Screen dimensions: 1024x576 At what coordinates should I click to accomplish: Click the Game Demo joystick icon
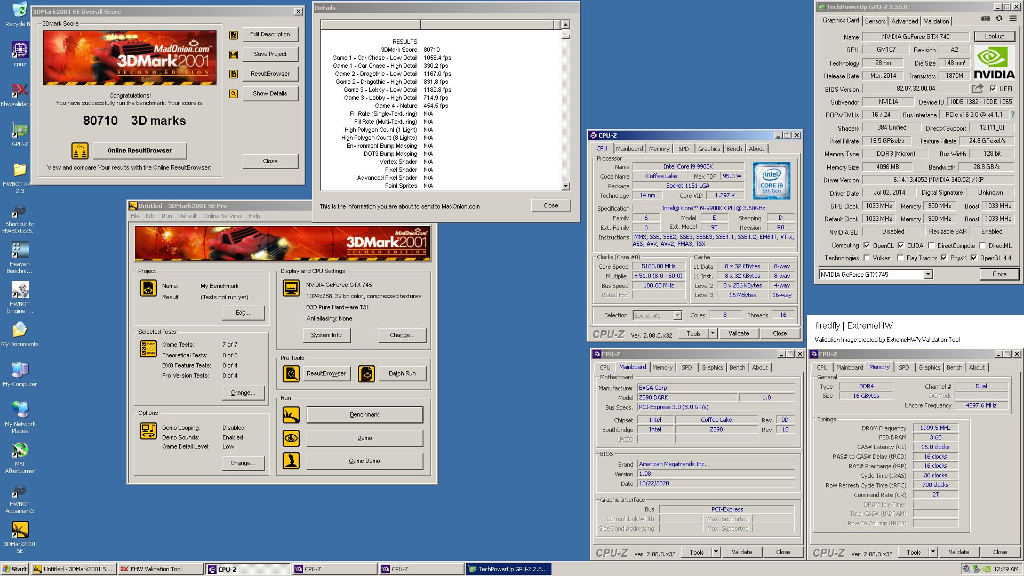[x=291, y=461]
